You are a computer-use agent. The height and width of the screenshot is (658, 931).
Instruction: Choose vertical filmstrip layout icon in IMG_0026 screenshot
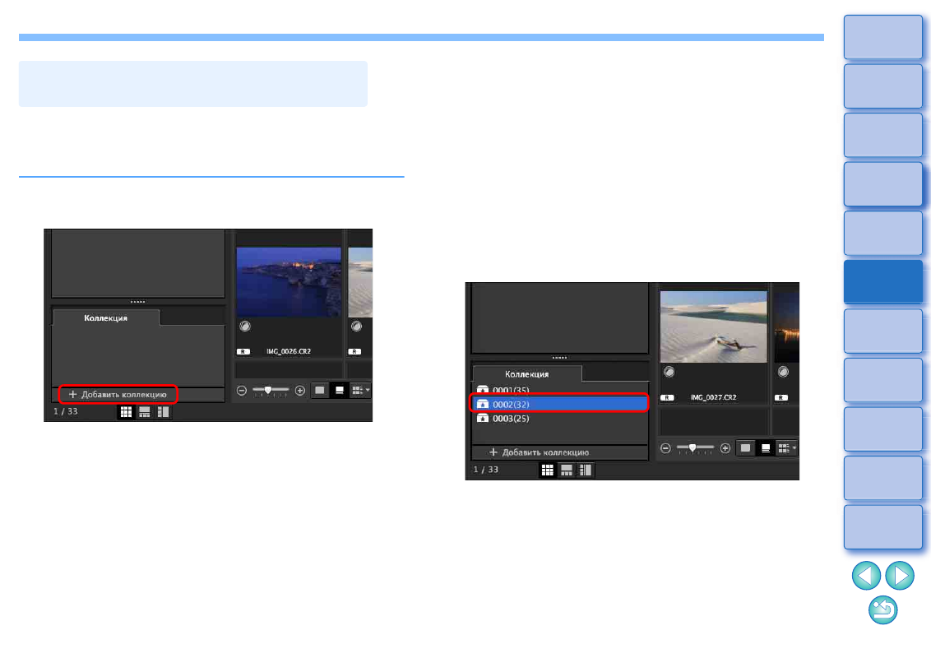click(163, 411)
